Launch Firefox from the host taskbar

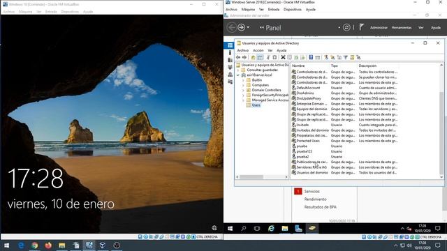[48, 245]
